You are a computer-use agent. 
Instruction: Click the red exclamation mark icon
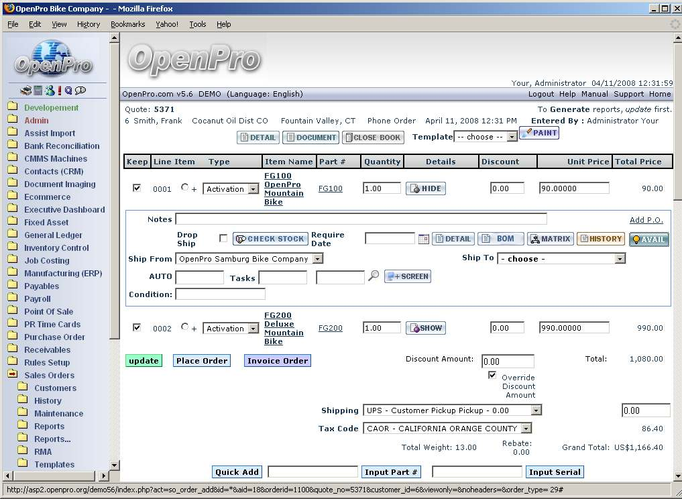(59, 91)
